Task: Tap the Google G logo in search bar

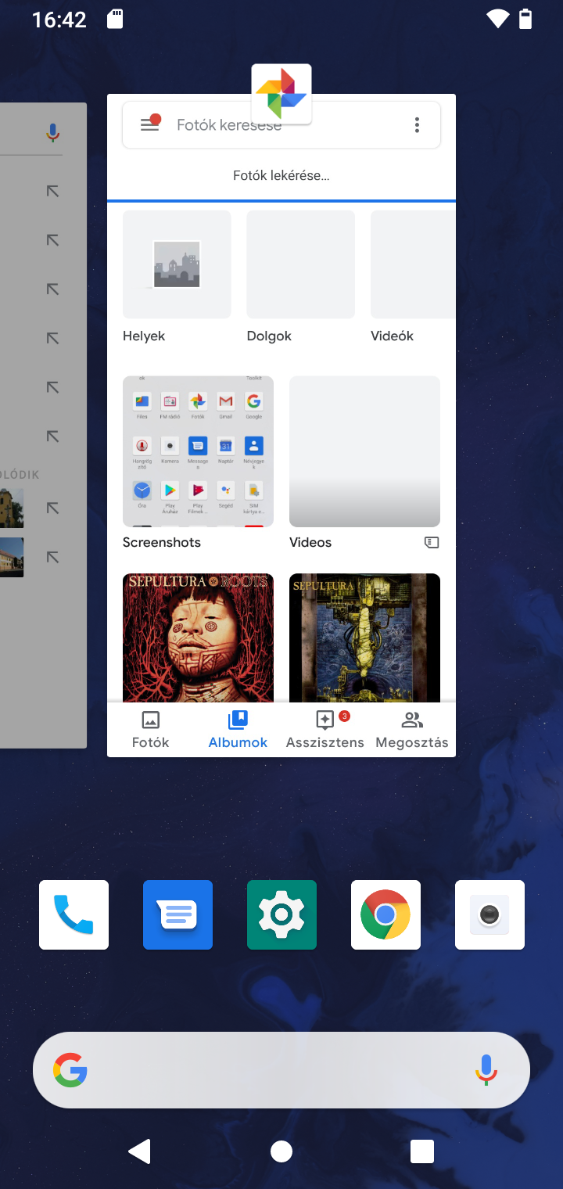Action: coord(70,1070)
